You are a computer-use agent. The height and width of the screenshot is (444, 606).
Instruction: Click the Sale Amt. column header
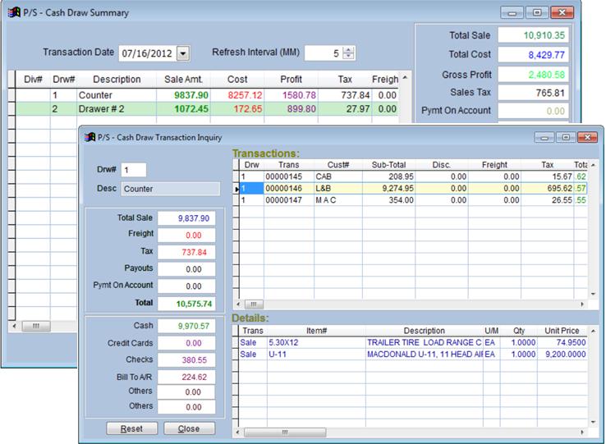point(184,80)
